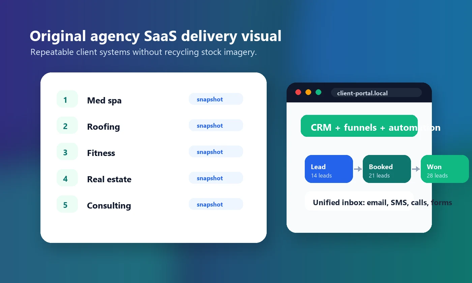Click the number 4 badge beside Real estate

(x=67, y=178)
